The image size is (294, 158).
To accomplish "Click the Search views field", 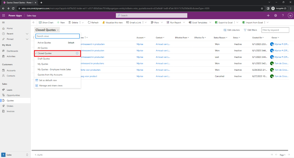I will (58, 36).
